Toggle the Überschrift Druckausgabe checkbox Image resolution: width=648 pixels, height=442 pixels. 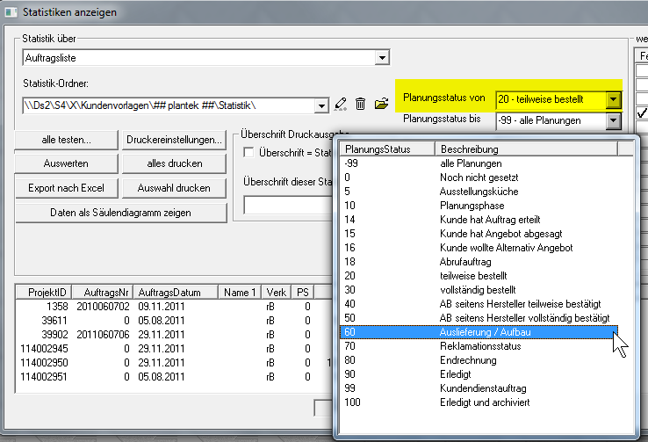248,153
